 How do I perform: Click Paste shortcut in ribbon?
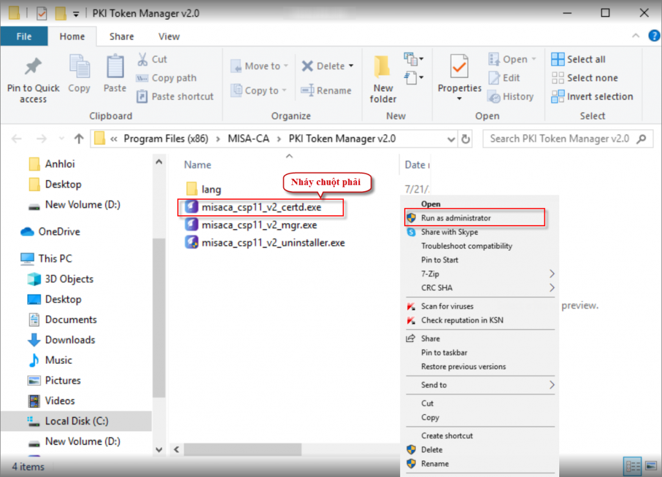click(175, 97)
